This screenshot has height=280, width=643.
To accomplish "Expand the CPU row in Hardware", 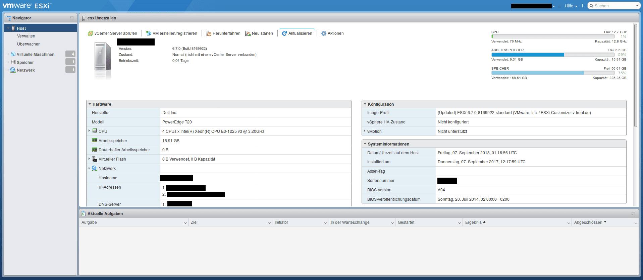I will pos(89,131).
